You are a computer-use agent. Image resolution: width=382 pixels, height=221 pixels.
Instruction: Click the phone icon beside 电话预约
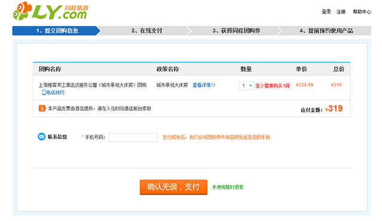[x=44, y=92]
